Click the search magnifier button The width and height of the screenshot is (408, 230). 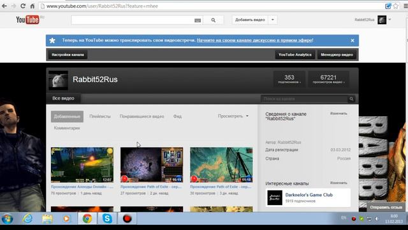pyautogui.click(x=213, y=20)
